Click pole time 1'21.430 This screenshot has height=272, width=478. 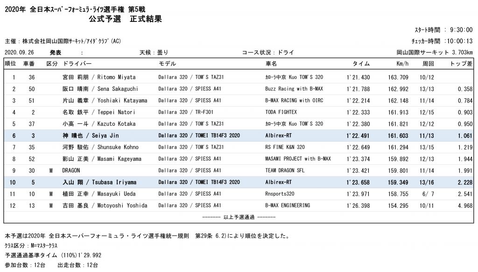click(358, 77)
